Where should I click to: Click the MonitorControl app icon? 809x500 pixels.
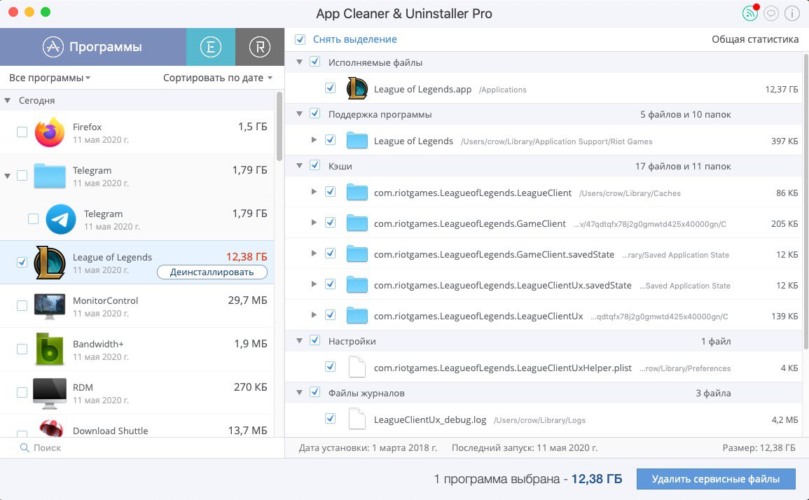(x=50, y=305)
